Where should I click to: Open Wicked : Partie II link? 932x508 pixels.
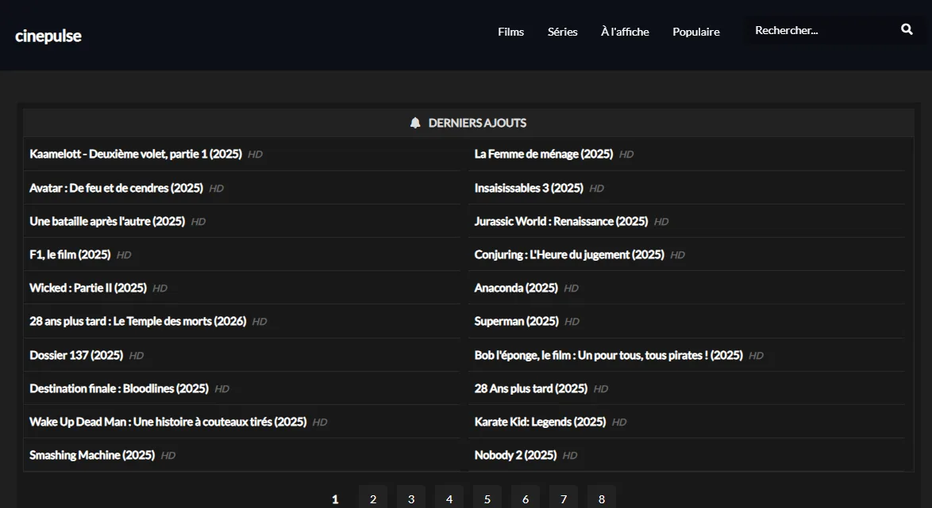(x=88, y=288)
